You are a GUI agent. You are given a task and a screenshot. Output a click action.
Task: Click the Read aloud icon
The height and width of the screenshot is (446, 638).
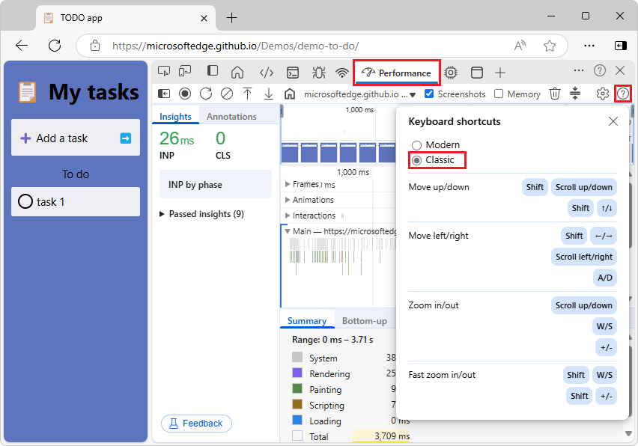pos(520,46)
